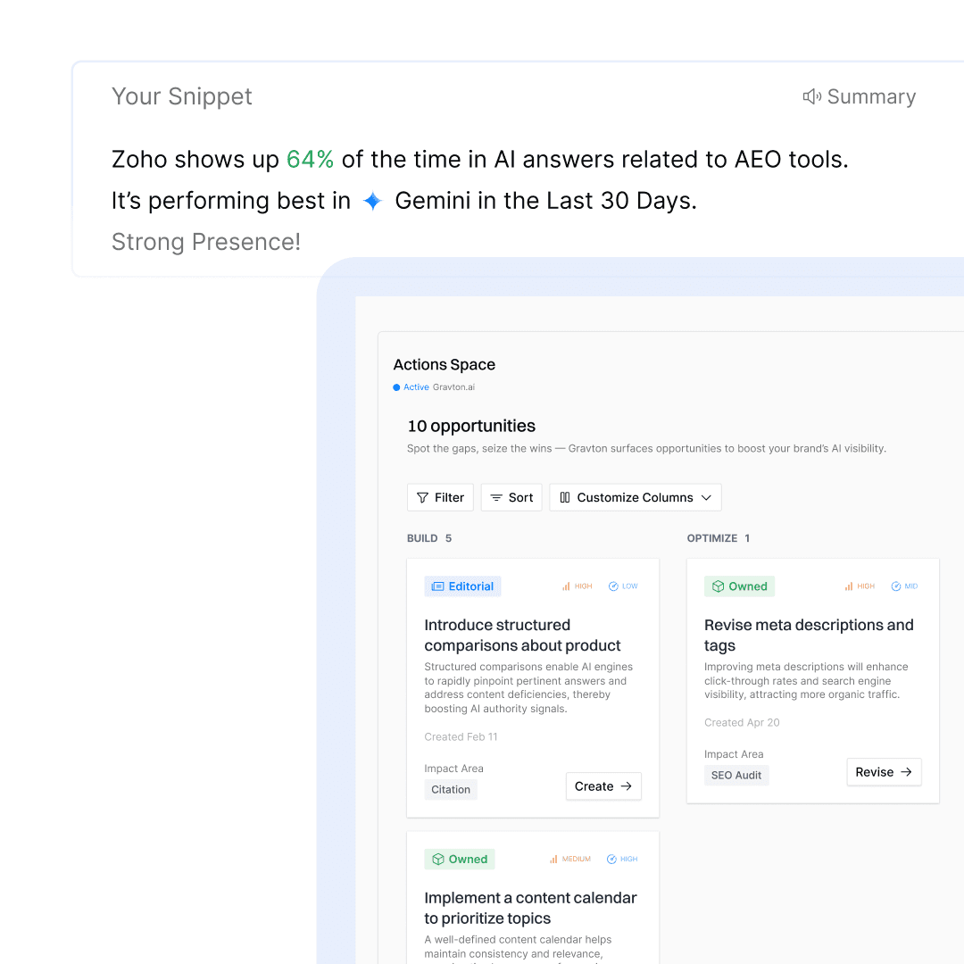Click the sort lines icon
Image resolution: width=964 pixels, height=964 pixels.
pyautogui.click(x=496, y=497)
